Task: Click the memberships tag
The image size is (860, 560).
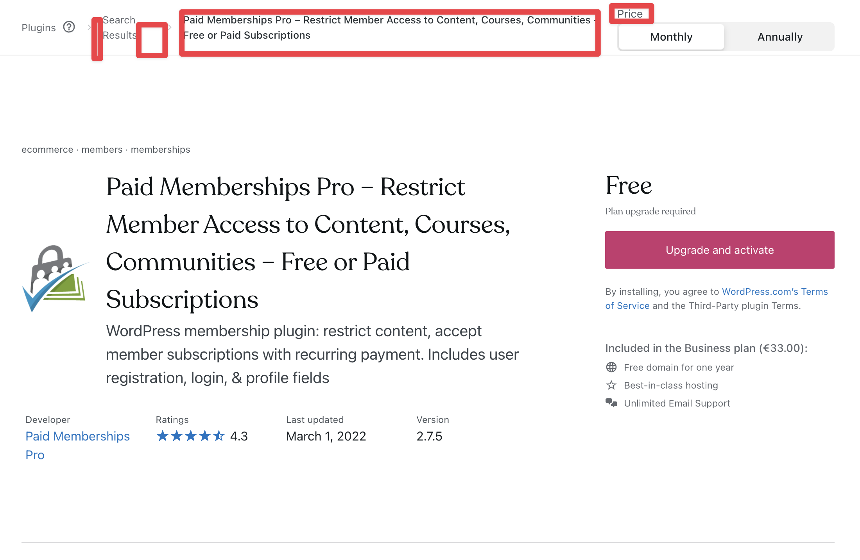Action: (x=160, y=150)
